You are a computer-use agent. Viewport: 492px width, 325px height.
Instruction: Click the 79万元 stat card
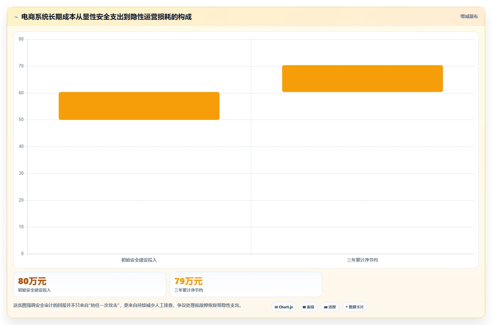pos(246,284)
